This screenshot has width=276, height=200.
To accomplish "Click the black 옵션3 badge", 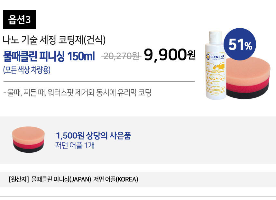I will pyautogui.click(x=20, y=20).
